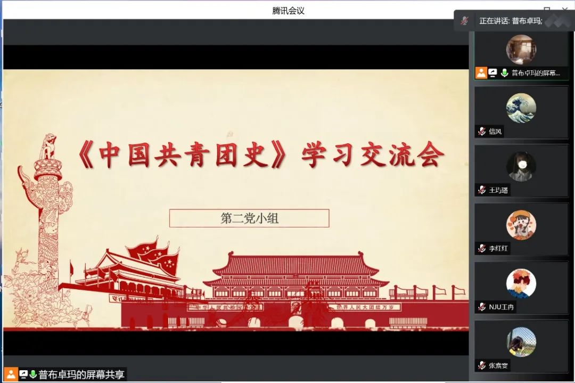Click the muted mic icon next to 张紊变
This screenshot has height=383, width=575.
482,365
